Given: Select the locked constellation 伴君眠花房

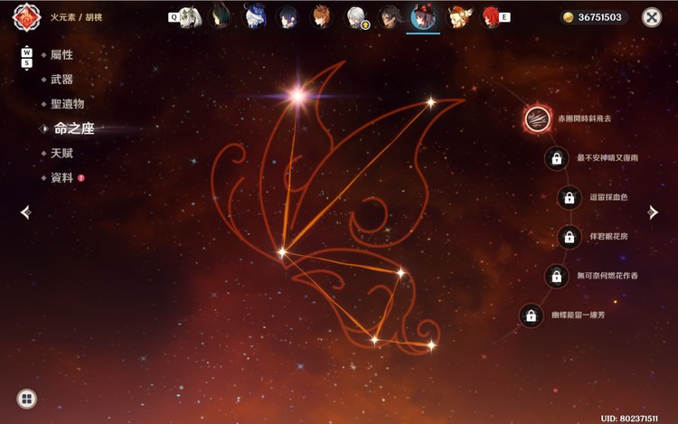Looking at the screenshot, I should [570, 237].
